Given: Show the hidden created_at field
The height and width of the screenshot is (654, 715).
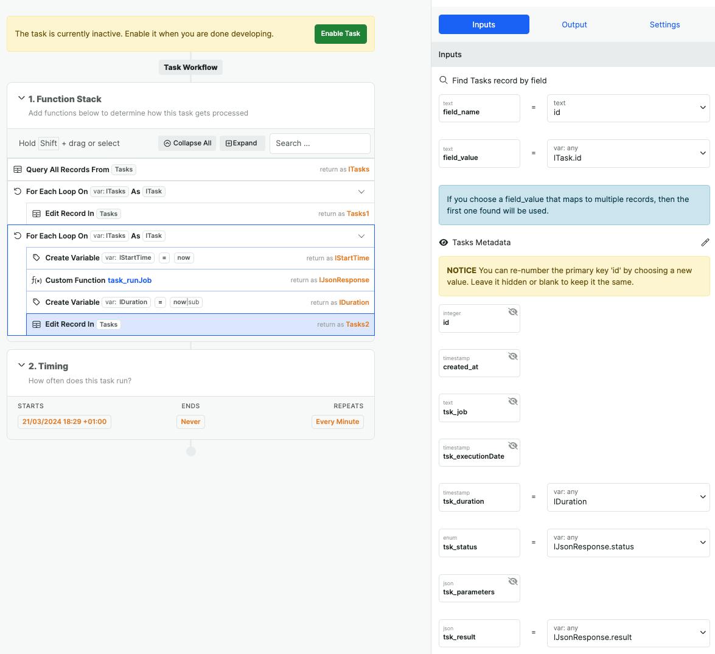Looking at the screenshot, I should (x=512, y=357).
